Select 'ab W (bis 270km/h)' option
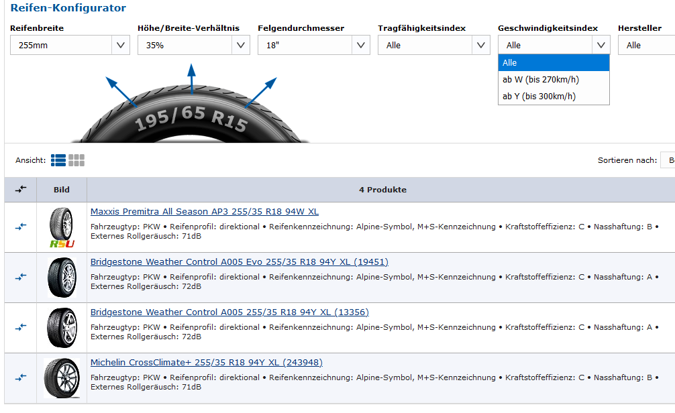Viewport: 675px width, 413px height. (x=554, y=80)
